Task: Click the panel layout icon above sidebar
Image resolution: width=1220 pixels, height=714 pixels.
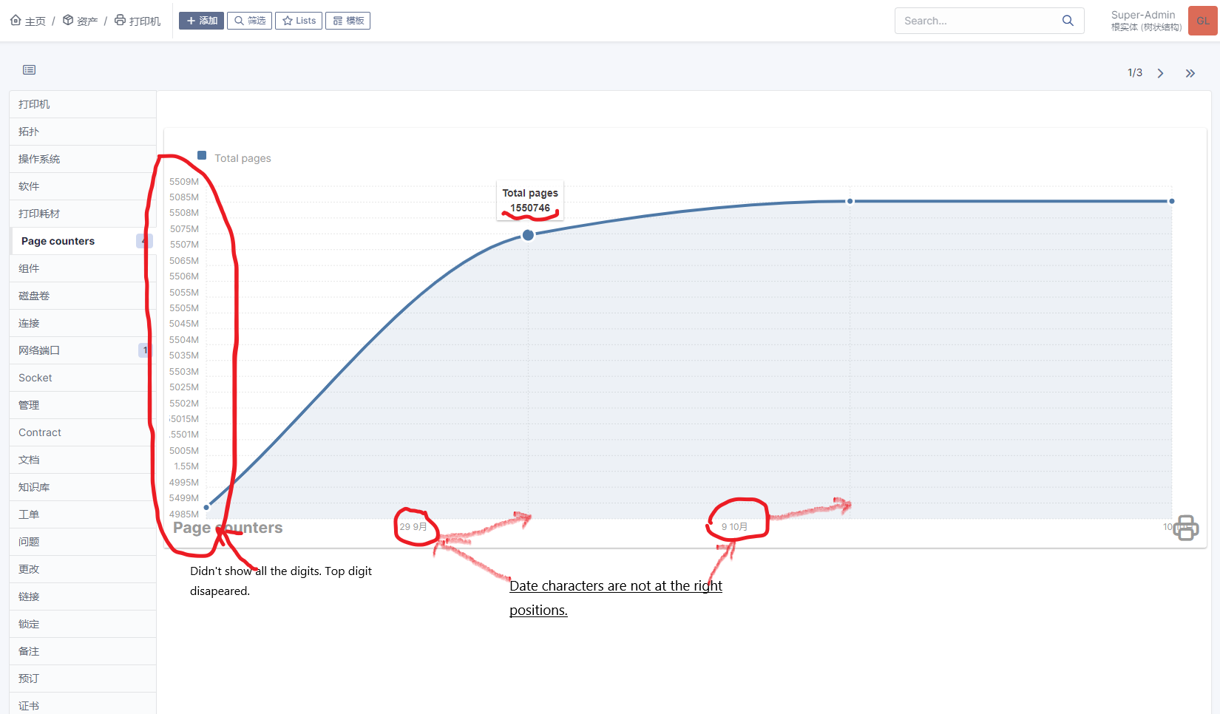Action: pos(29,69)
